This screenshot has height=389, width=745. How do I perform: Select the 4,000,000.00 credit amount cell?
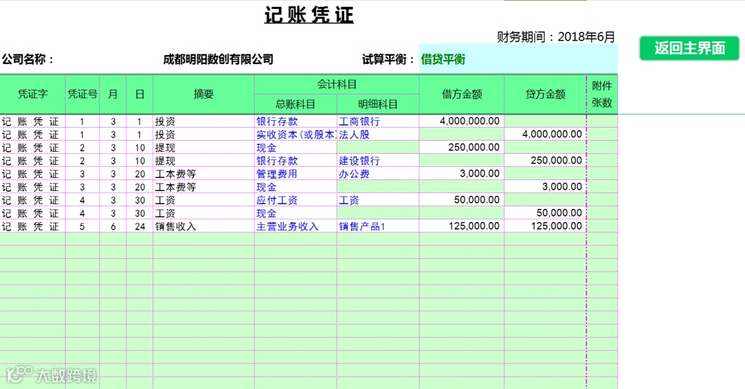click(x=546, y=134)
